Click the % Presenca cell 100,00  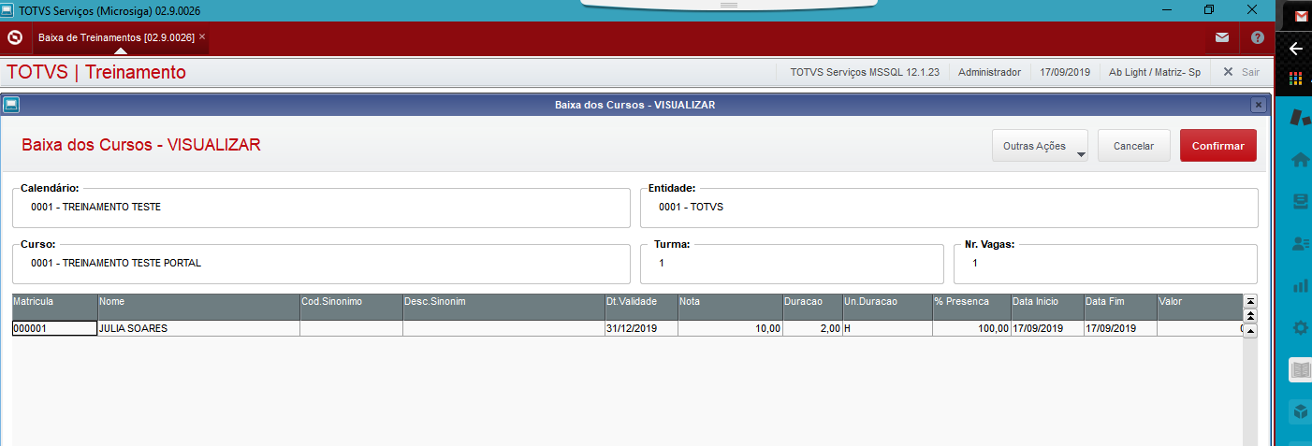pyautogui.click(x=971, y=329)
